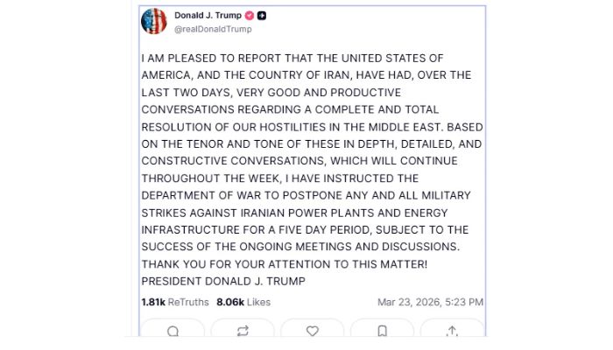Click the "INFRASTRUCTURE FOR A FIVE DAY PERIOD" line
The width and height of the screenshot is (613, 350).
coord(305,229)
